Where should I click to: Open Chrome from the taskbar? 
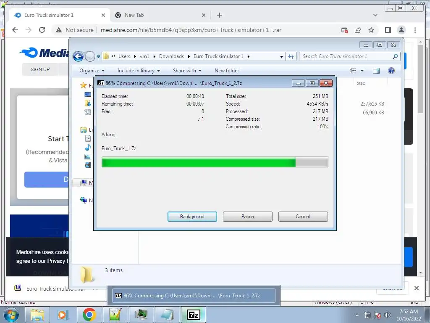pyautogui.click(x=89, y=315)
